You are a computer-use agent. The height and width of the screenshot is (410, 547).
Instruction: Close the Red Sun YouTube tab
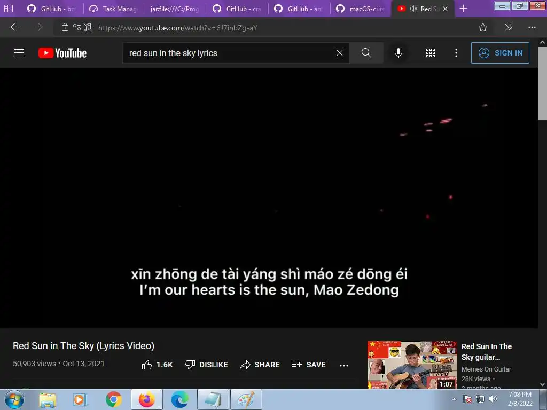pyautogui.click(x=445, y=9)
